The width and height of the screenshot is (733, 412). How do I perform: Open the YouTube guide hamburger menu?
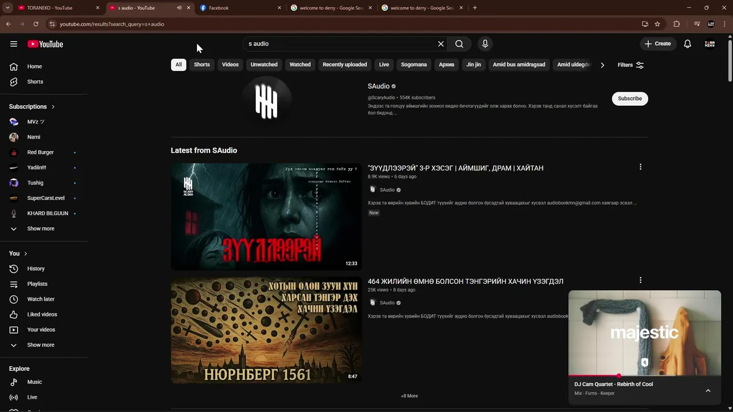pos(14,44)
